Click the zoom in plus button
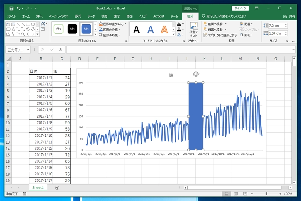 click(x=280, y=194)
